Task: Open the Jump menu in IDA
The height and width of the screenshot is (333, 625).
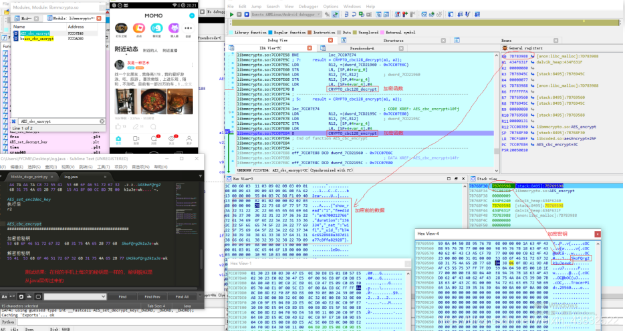Action: pyautogui.click(x=256, y=7)
